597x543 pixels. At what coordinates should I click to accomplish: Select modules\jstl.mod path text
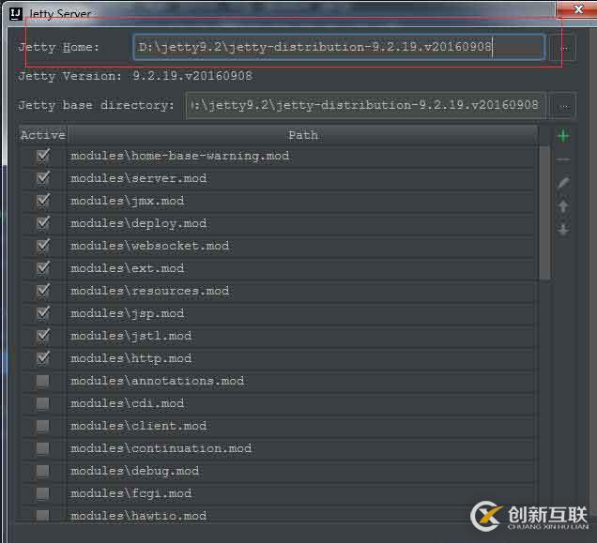131,336
